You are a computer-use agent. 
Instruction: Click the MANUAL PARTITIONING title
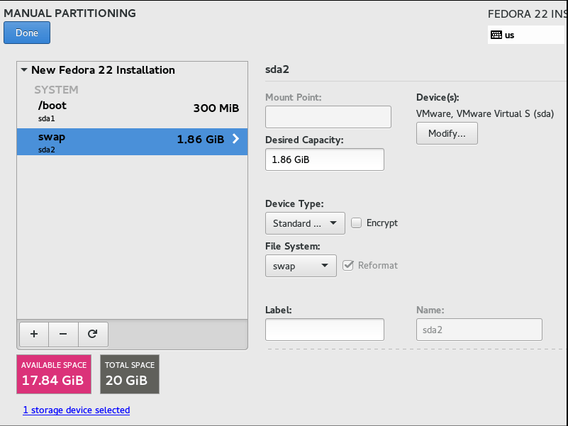(x=70, y=13)
